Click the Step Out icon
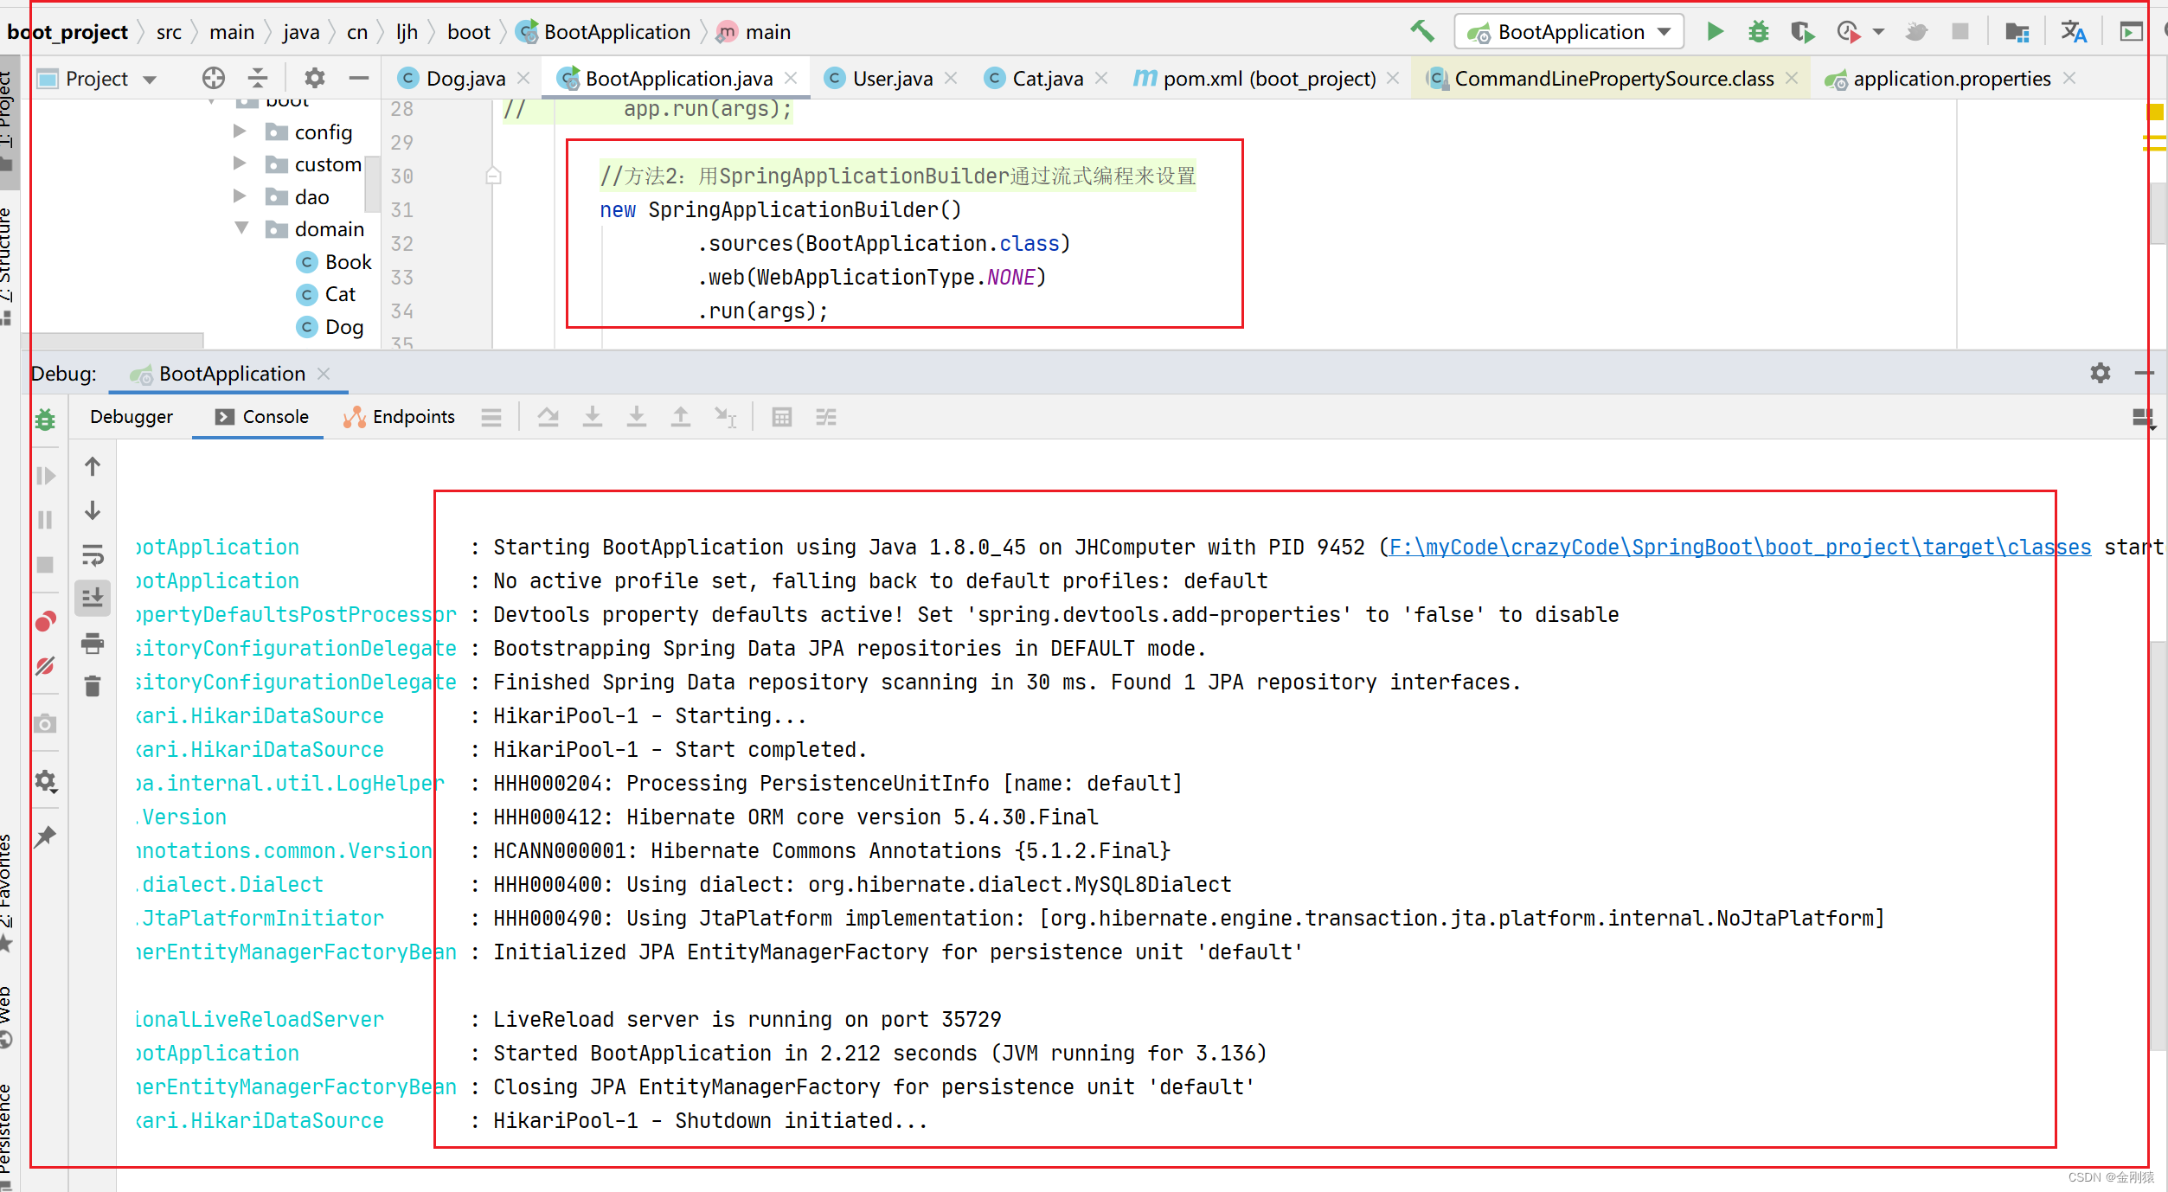 (681, 418)
